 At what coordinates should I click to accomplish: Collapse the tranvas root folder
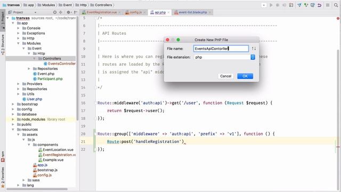pyautogui.click(x=8, y=18)
